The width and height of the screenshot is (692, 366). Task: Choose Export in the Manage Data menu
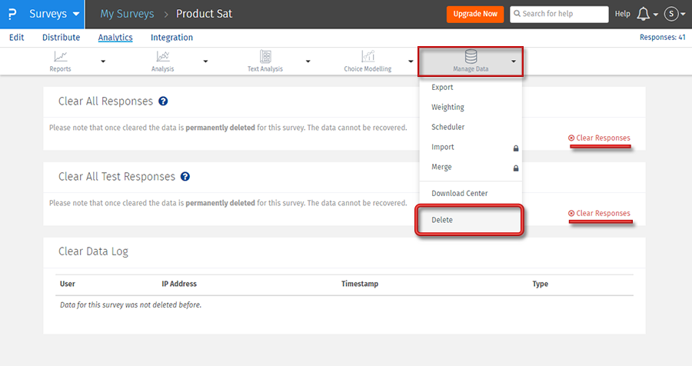click(x=442, y=88)
